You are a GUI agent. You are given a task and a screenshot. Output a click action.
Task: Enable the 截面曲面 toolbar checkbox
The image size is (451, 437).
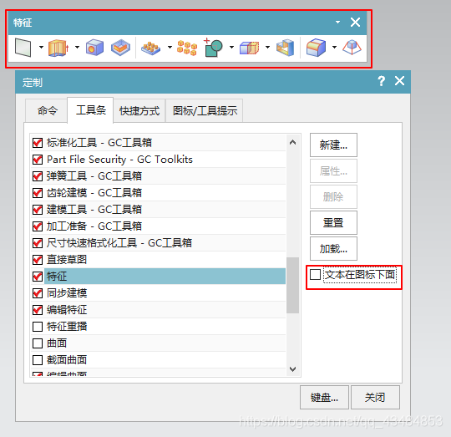38,360
